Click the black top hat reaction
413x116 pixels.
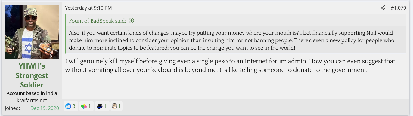tap(100, 106)
